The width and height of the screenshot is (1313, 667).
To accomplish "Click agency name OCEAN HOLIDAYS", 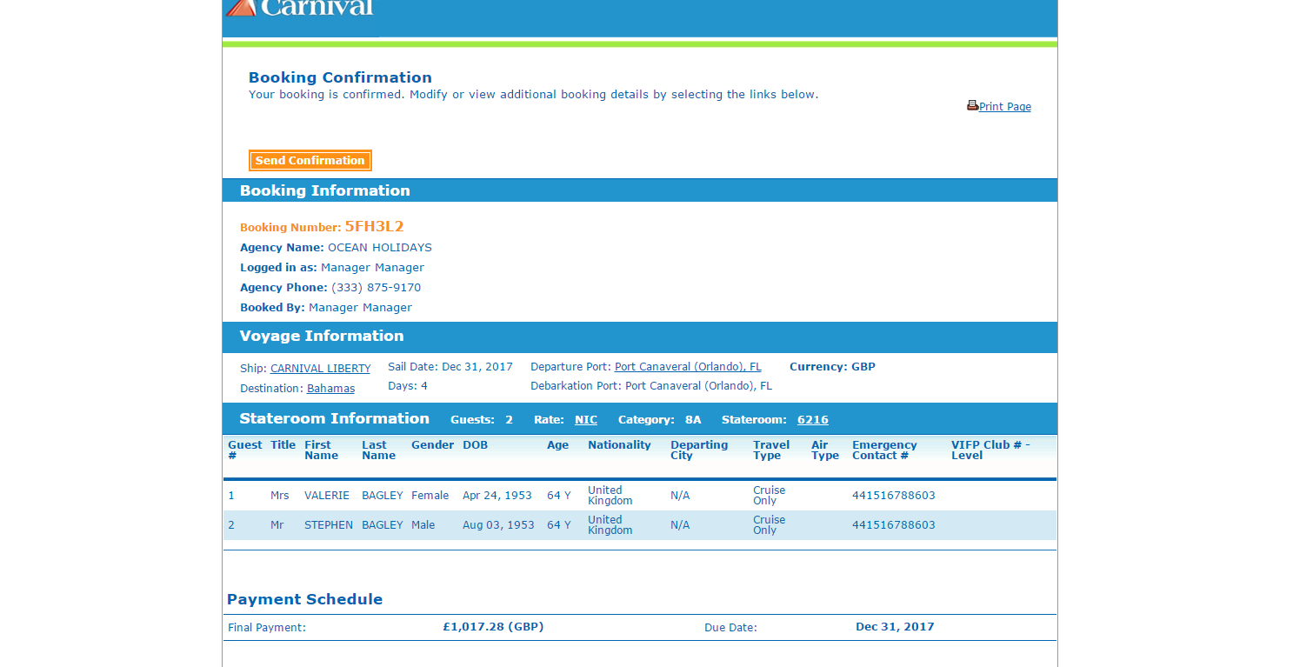I will [380, 248].
